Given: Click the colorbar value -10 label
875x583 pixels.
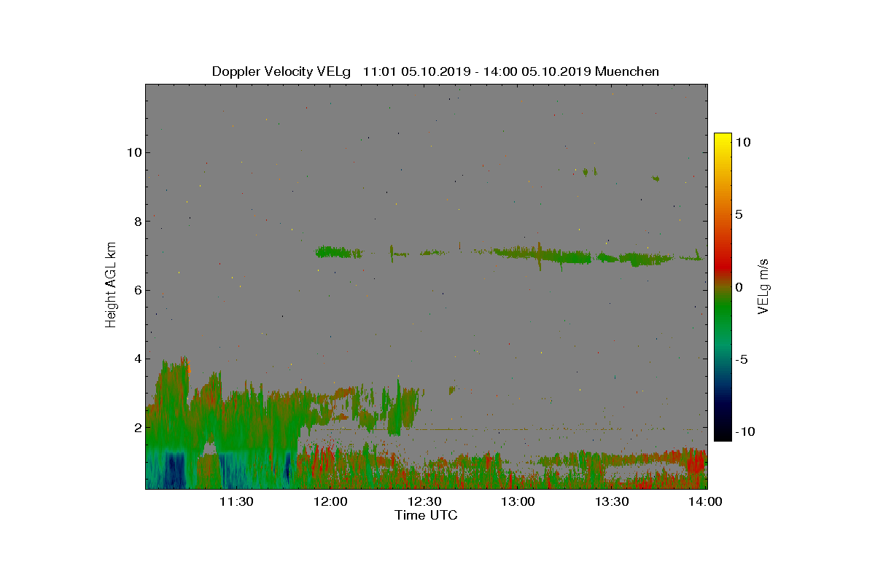Looking at the screenshot, I should tap(747, 431).
